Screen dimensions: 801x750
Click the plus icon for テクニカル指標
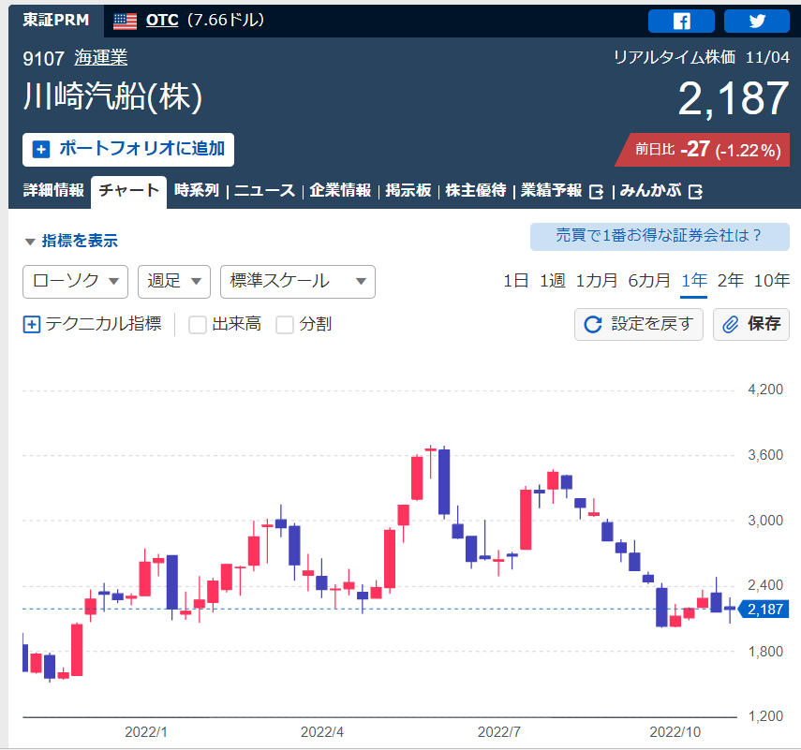tap(31, 325)
